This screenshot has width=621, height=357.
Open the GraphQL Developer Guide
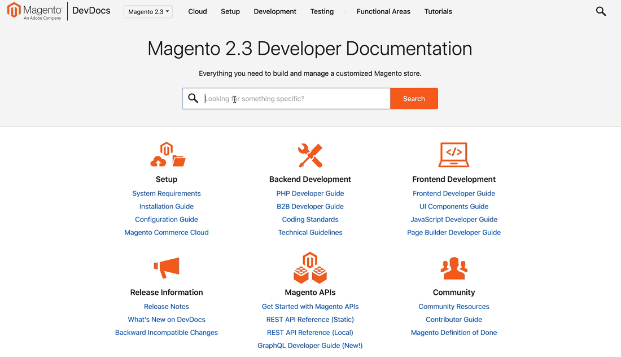tap(310, 345)
